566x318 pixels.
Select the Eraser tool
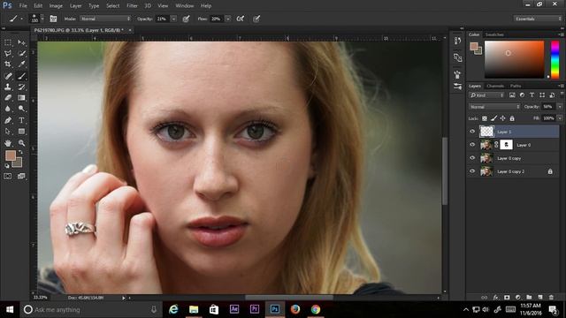(x=8, y=98)
